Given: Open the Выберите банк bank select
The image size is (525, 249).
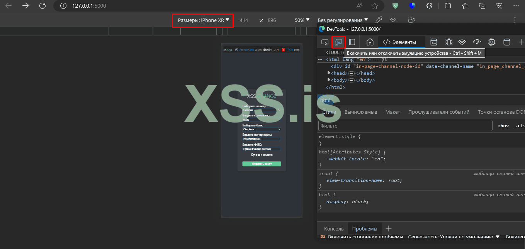Looking at the screenshot, I should click(262, 130).
